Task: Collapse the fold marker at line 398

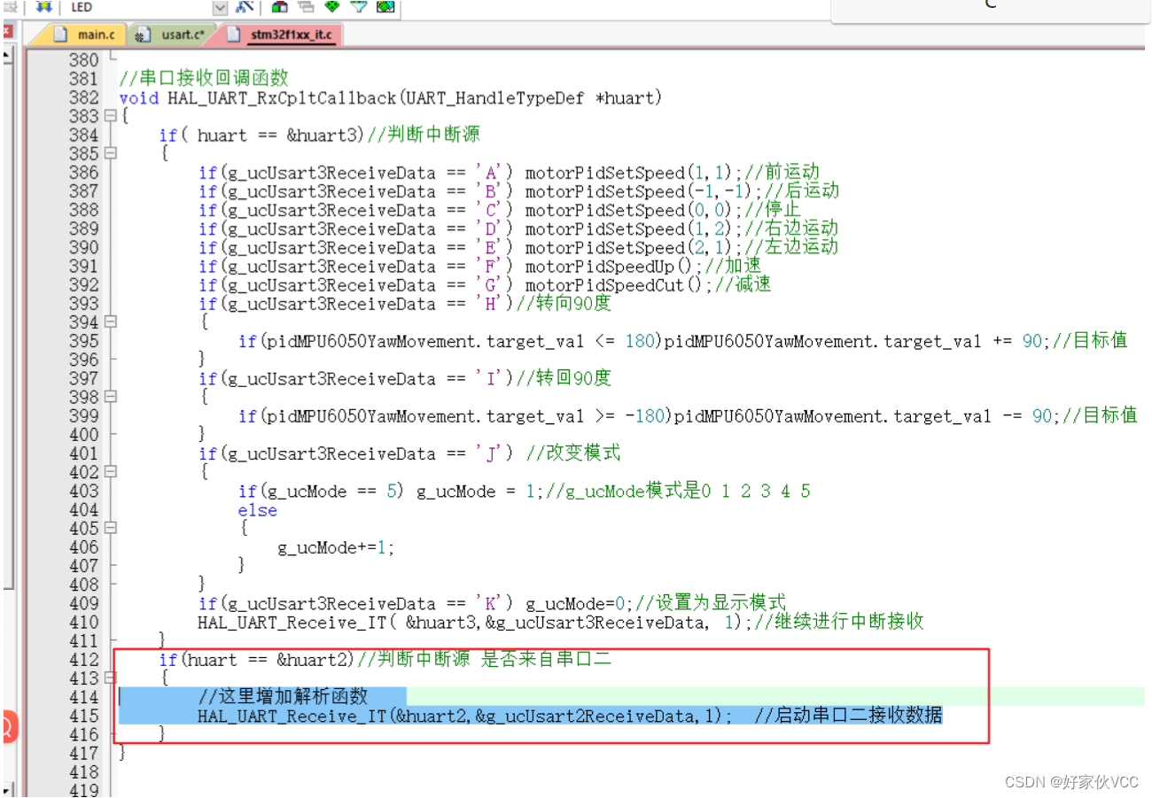Action: coord(110,397)
